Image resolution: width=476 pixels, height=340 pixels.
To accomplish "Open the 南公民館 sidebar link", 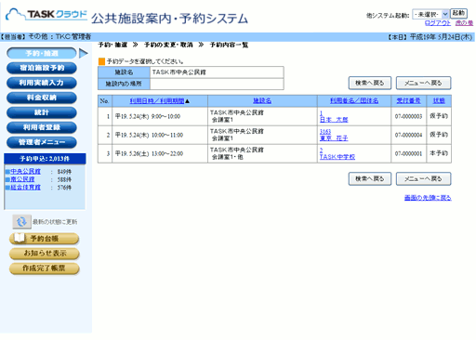I will (22, 179).
